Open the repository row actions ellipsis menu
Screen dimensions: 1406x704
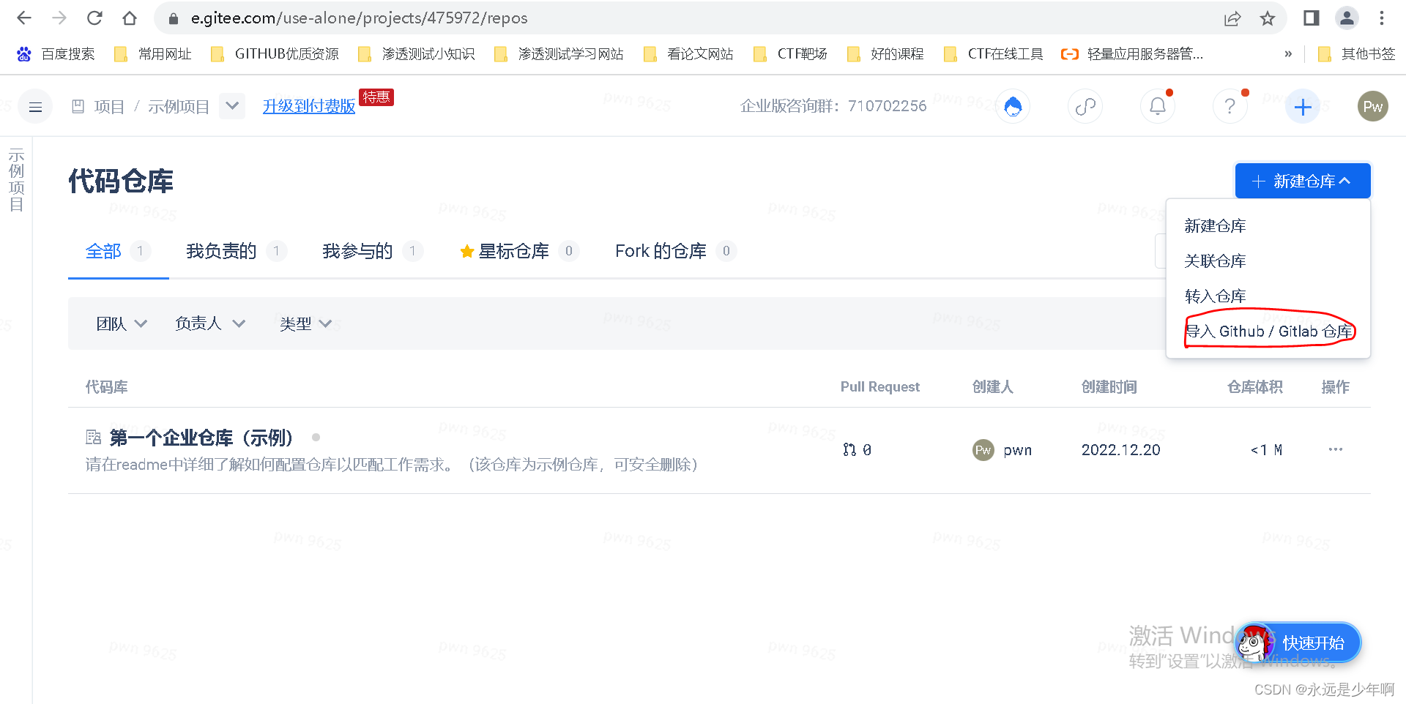(x=1336, y=449)
